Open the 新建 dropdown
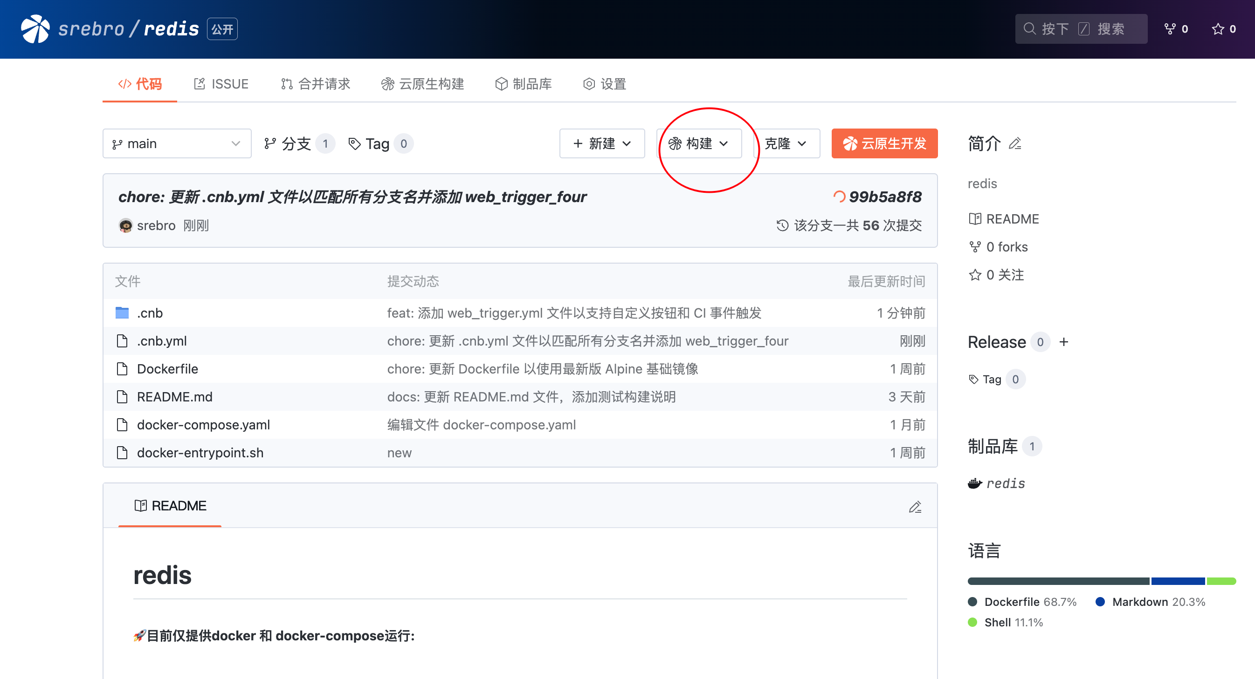 point(602,143)
